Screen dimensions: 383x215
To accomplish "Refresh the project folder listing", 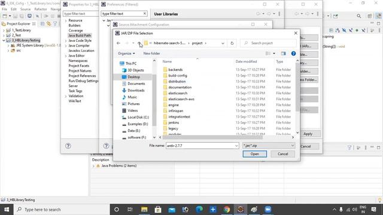I will coord(232,43).
